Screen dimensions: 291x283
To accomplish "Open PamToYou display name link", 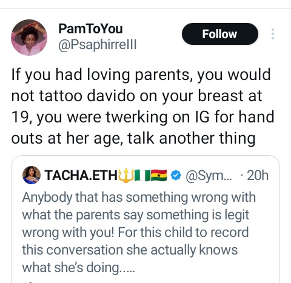I will coord(90,28).
